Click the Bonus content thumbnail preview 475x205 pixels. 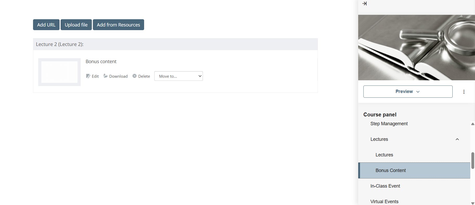(59, 72)
